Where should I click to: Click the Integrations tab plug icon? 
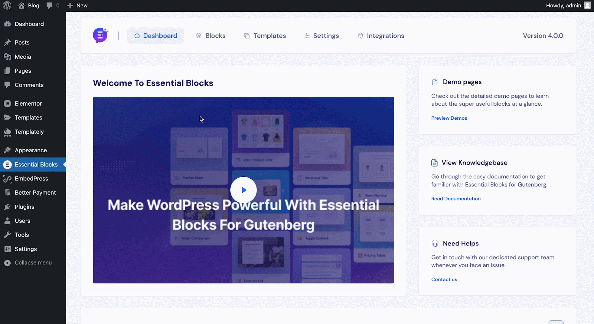click(x=360, y=36)
